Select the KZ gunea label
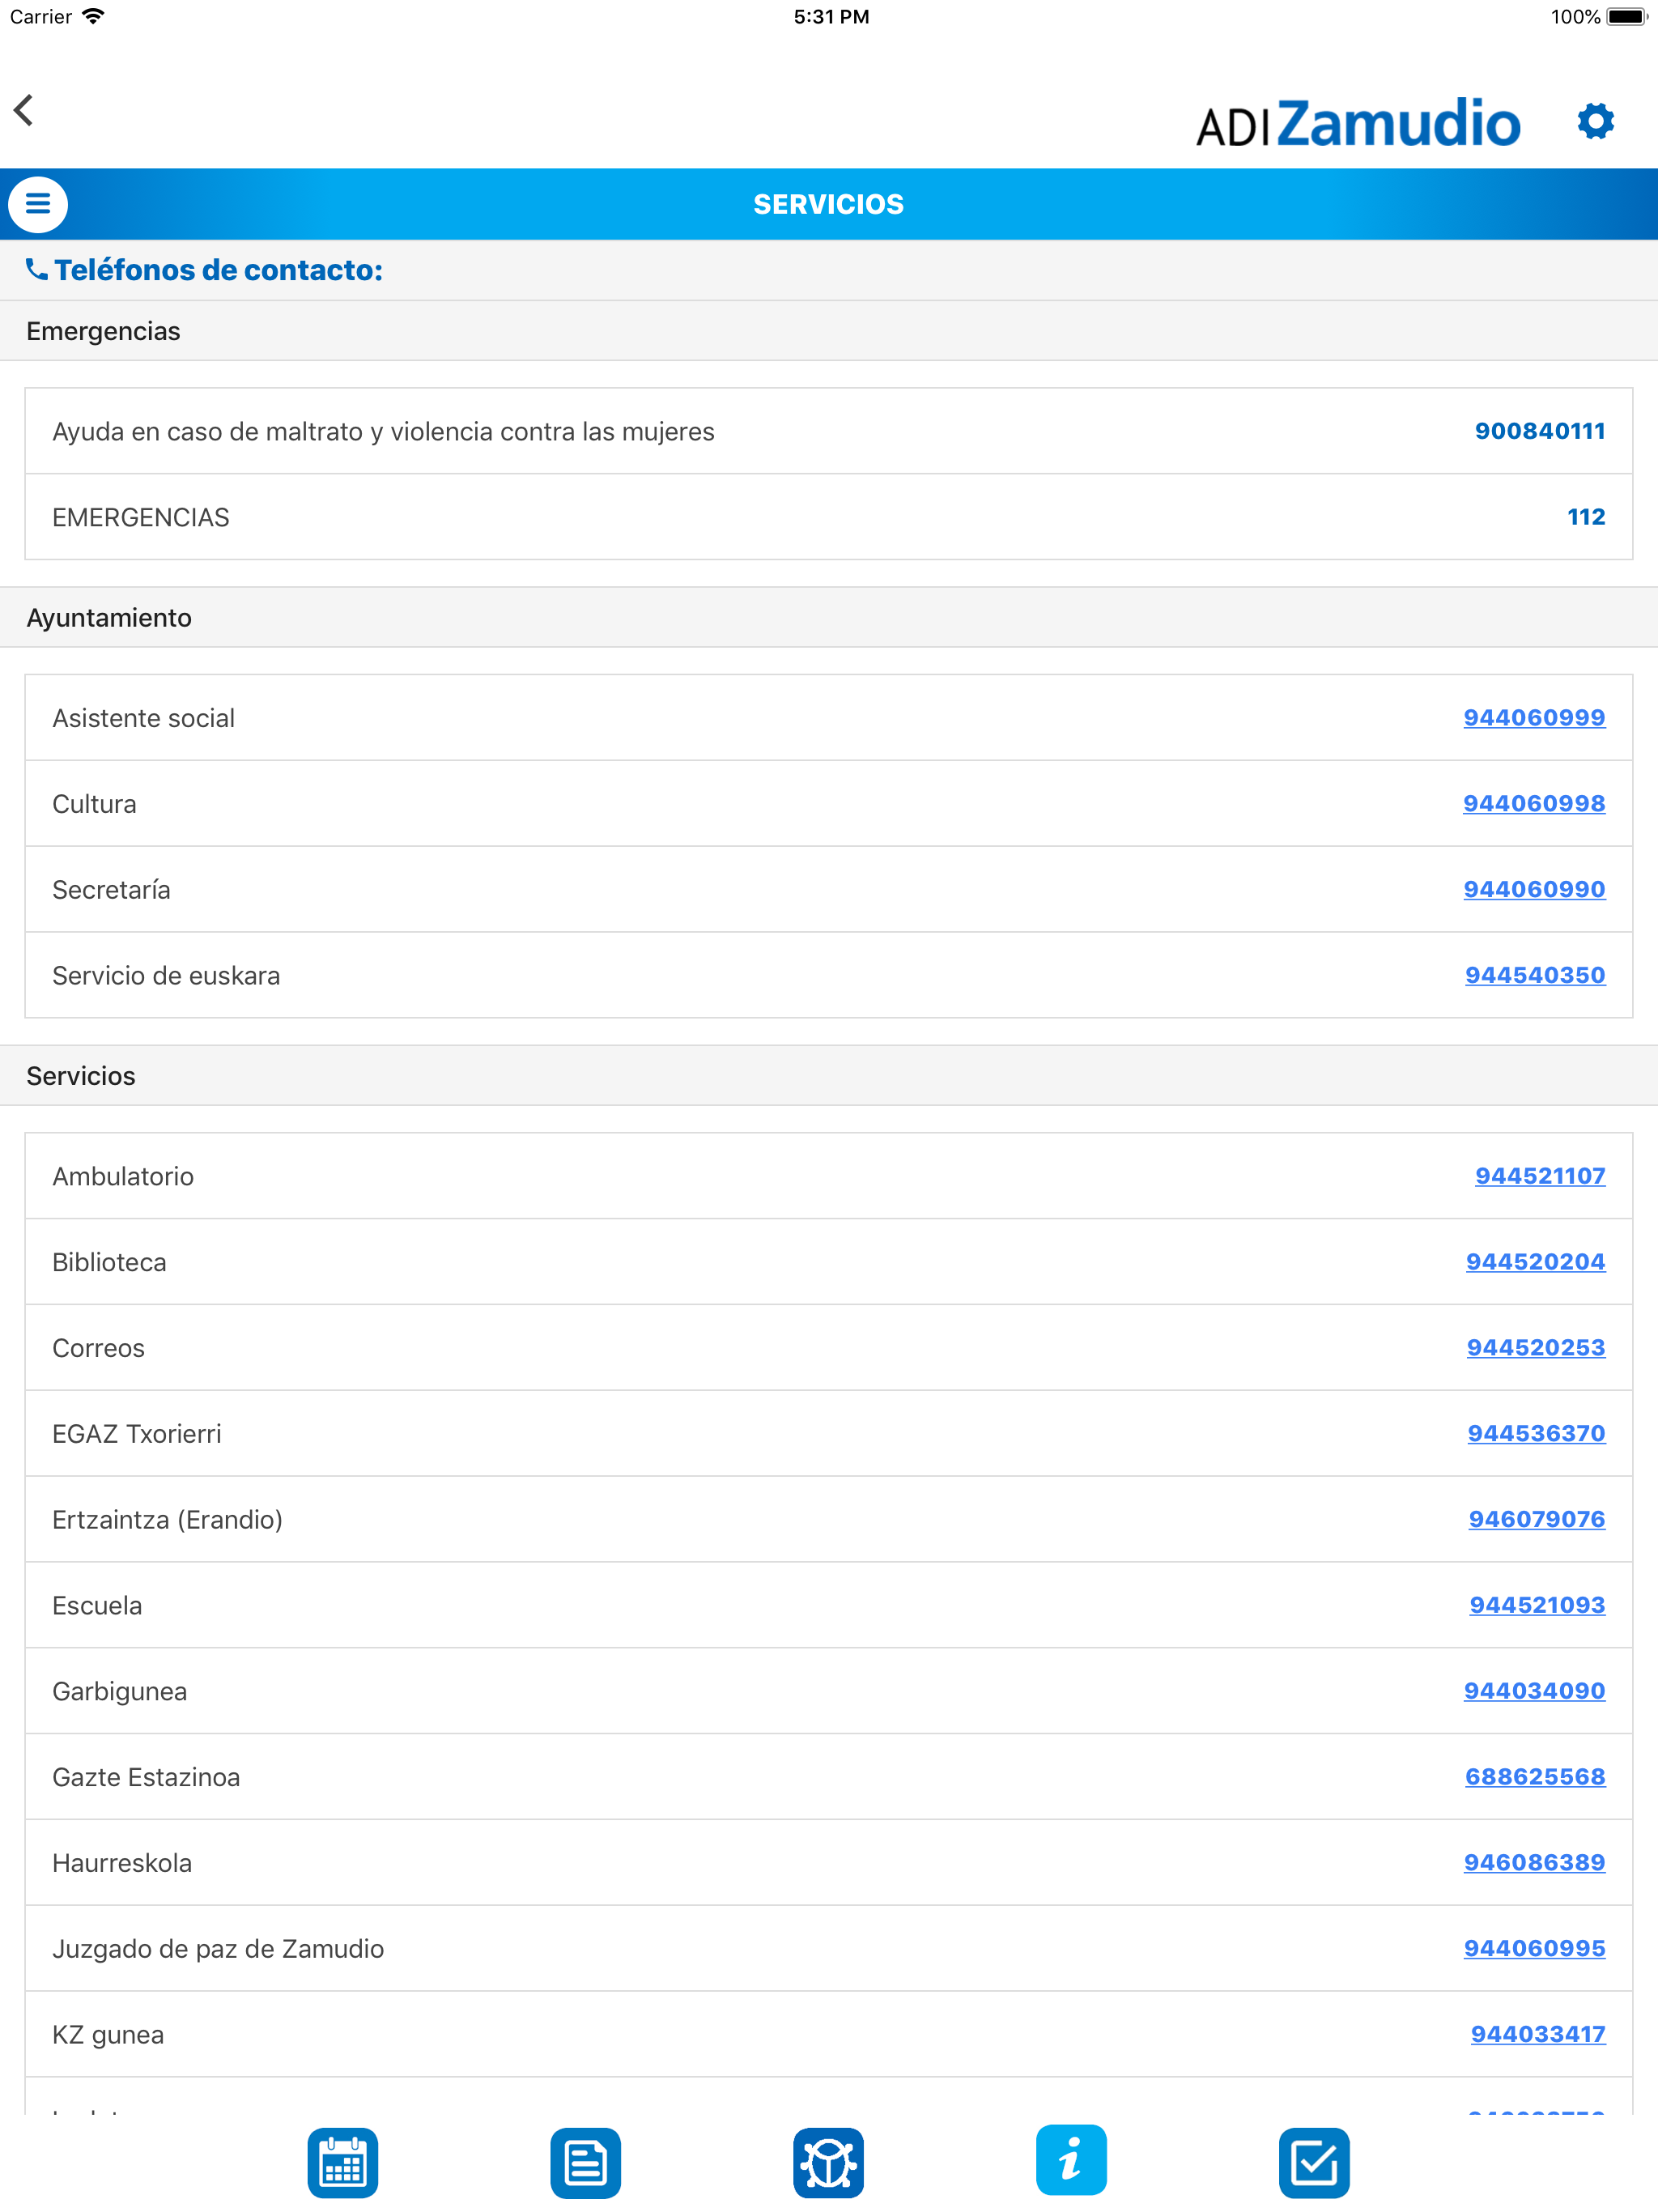The height and width of the screenshot is (2212, 1658). (x=108, y=2036)
